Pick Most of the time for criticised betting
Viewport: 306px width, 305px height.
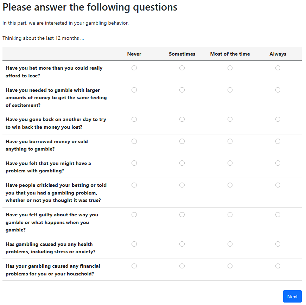click(x=230, y=185)
